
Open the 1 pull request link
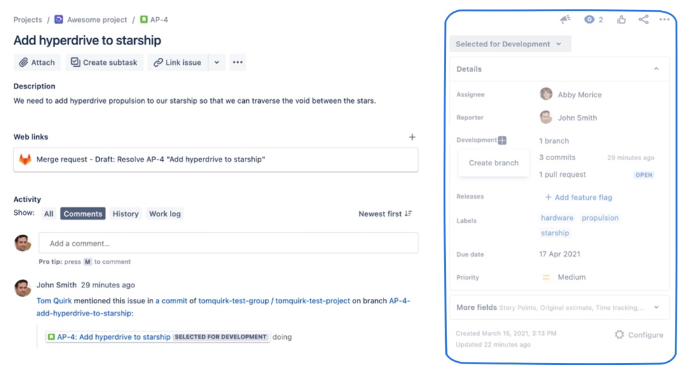pos(562,175)
